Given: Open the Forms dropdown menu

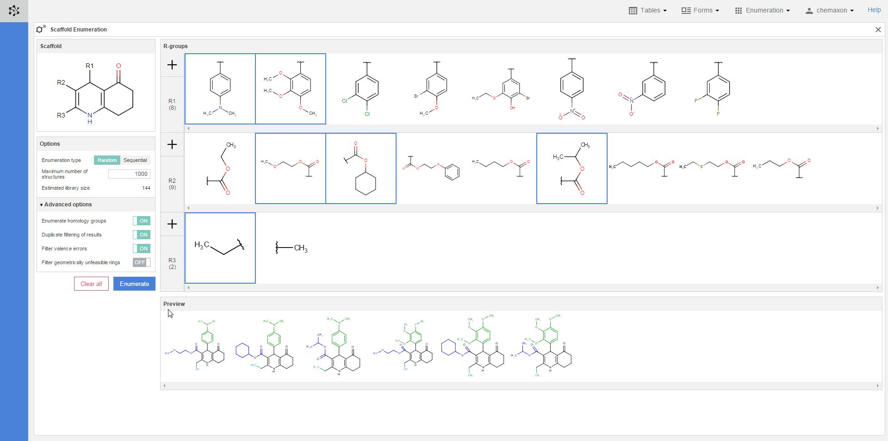Looking at the screenshot, I should pos(700,10).
